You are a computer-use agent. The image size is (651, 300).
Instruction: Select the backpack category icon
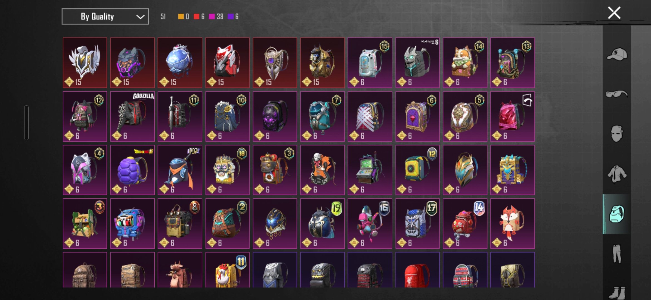(x=617, y=214)
